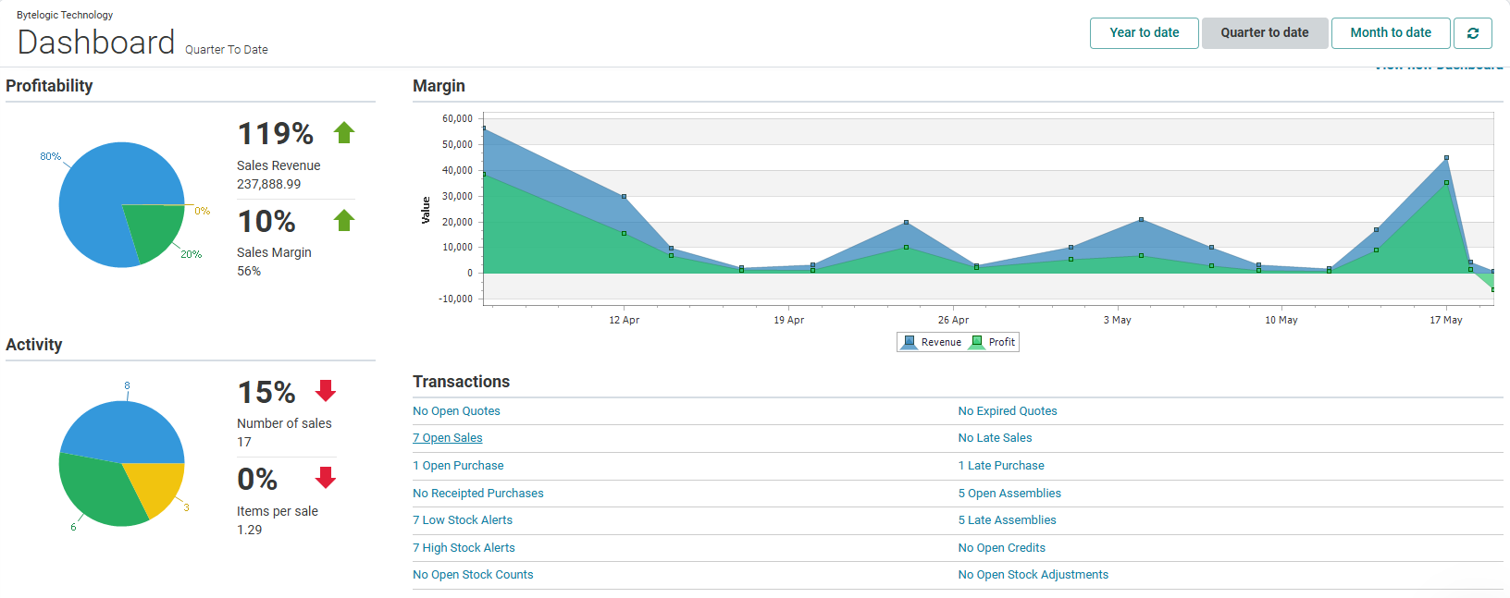
Task: Open the No Open Credits link
Action: 1001,548
